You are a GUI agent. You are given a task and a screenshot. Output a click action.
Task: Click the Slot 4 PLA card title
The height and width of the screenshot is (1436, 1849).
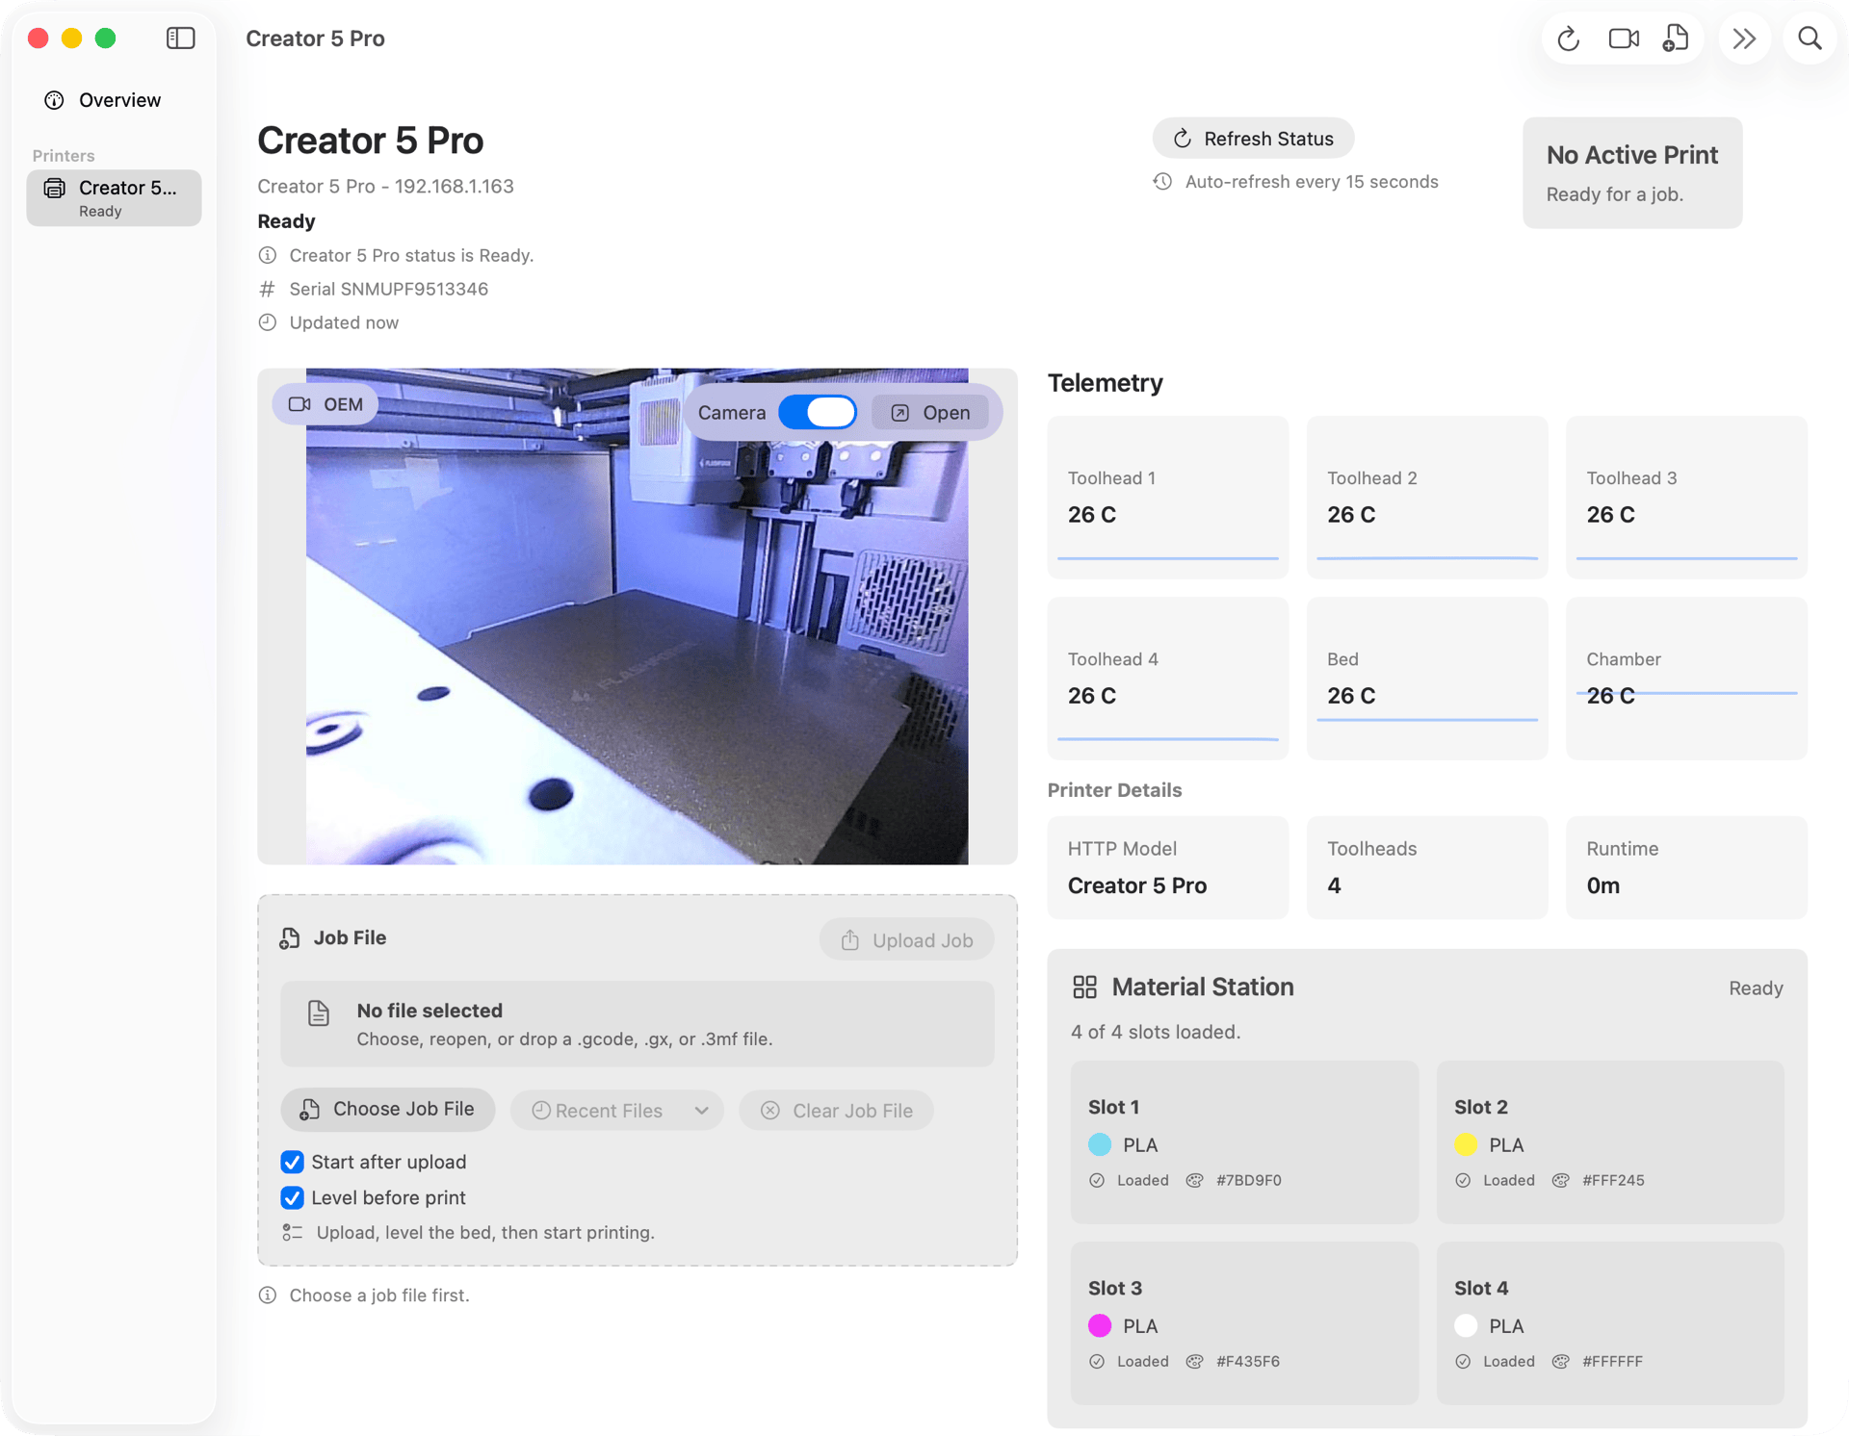click(1481, 1289)
